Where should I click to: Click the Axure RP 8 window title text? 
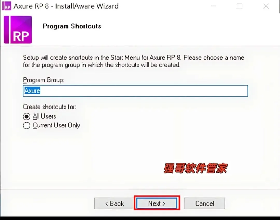click(x=66, y=6)
